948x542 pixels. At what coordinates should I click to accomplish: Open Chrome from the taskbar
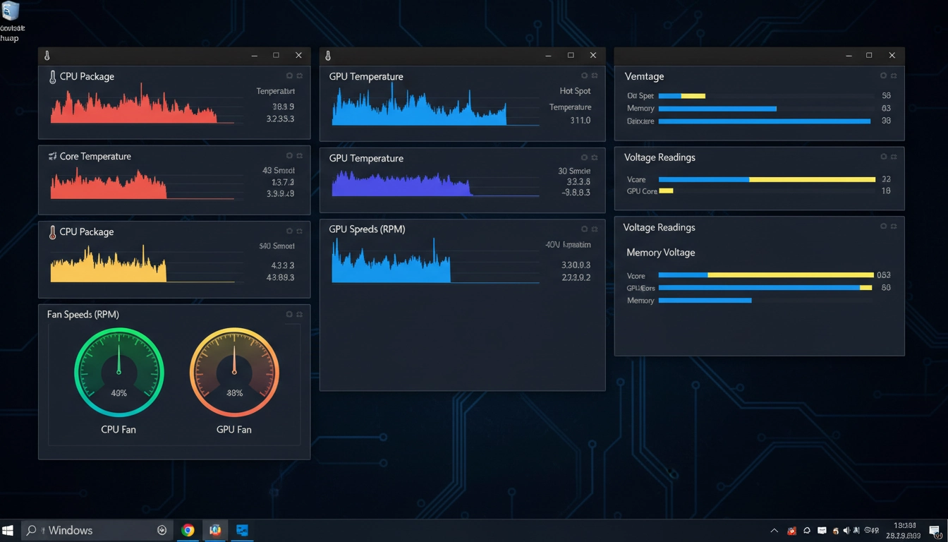[188, 530]
